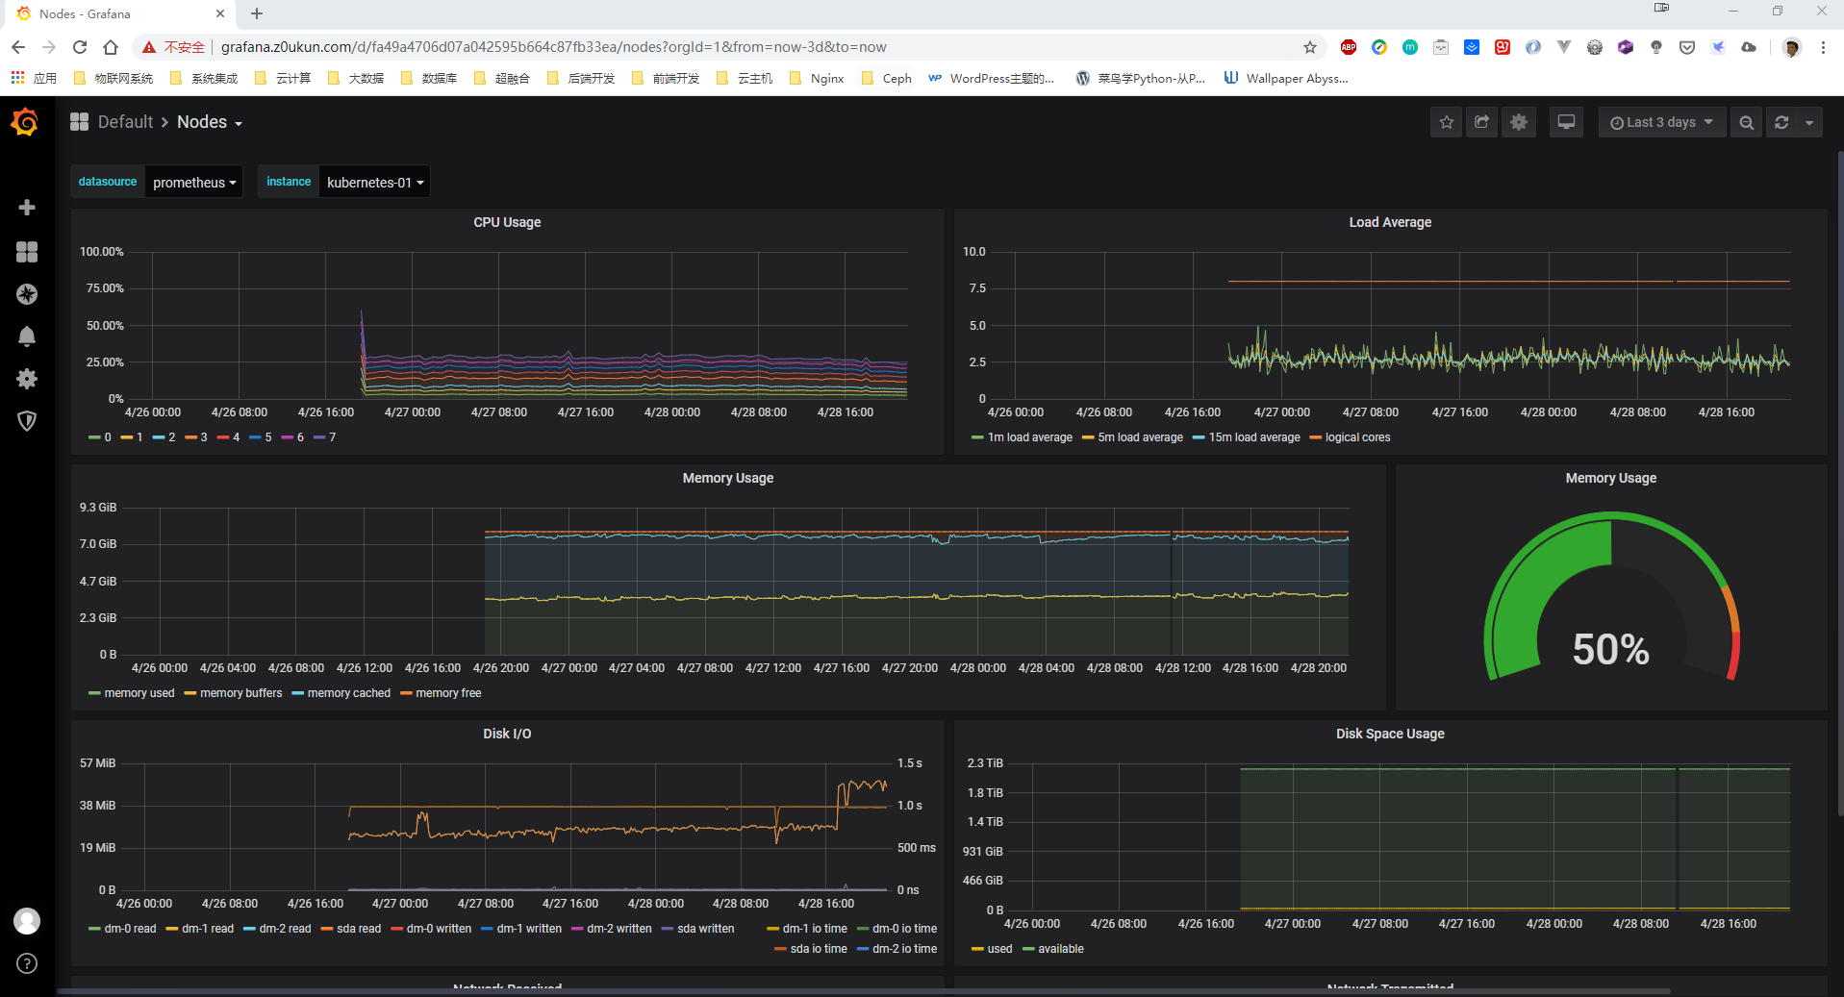Open the Dashboards grid icon in sidebar

(x=27, y=252)
